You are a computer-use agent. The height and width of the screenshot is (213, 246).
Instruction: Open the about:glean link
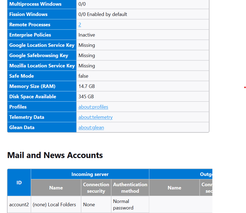click(91, 127)
